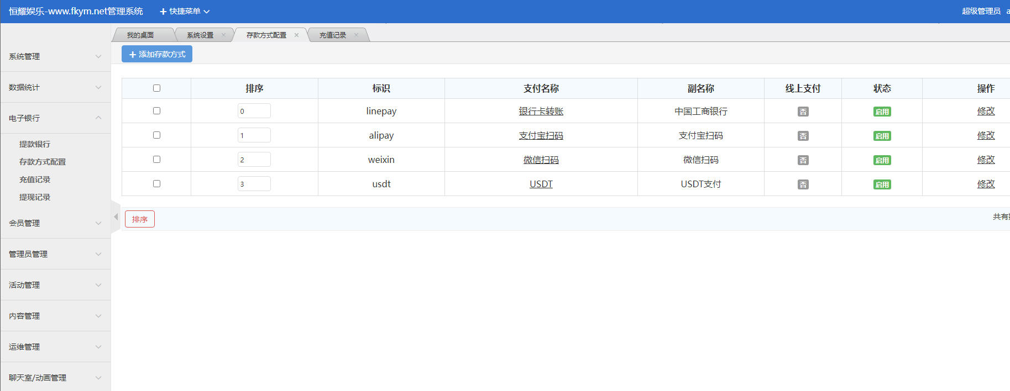Switch to the 我的桌面 tab
Viewport: 1010px width, 391px height.
tap(140, 35)
